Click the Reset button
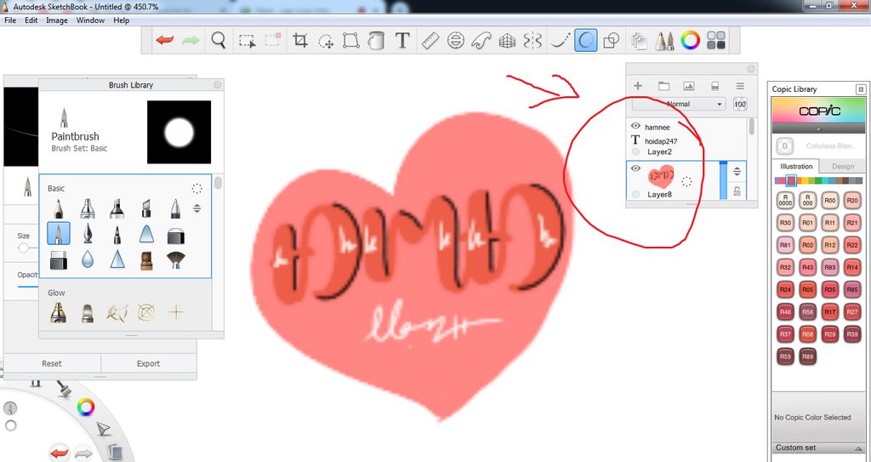Image resolution: width=871 pixels, height=462 pixels. [52, 363]
